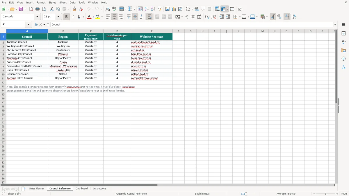The image size is (349, 196).
Task: Add a decimal place
Action: coord(207,17)
